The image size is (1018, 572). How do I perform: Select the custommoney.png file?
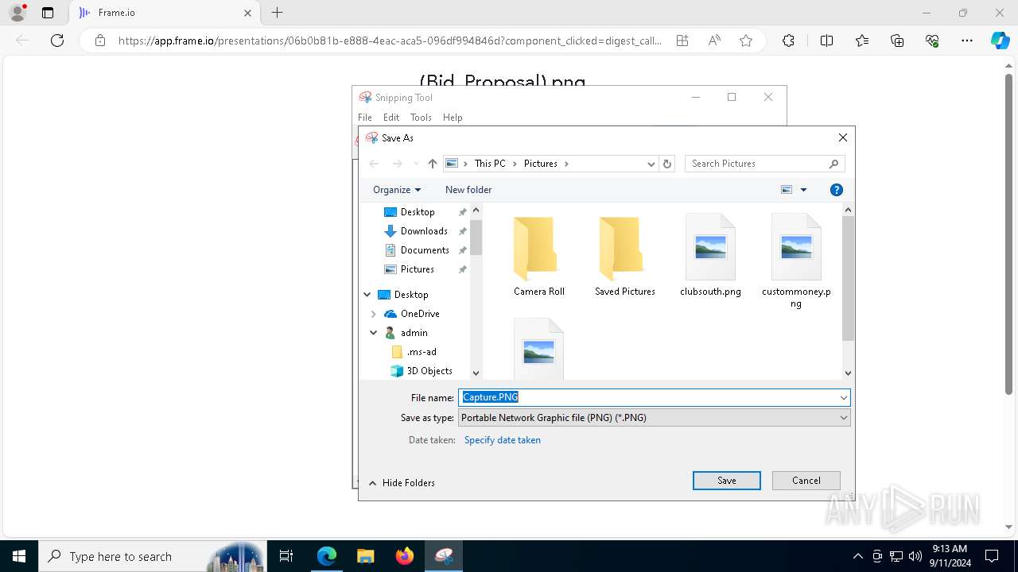[796, 261]
